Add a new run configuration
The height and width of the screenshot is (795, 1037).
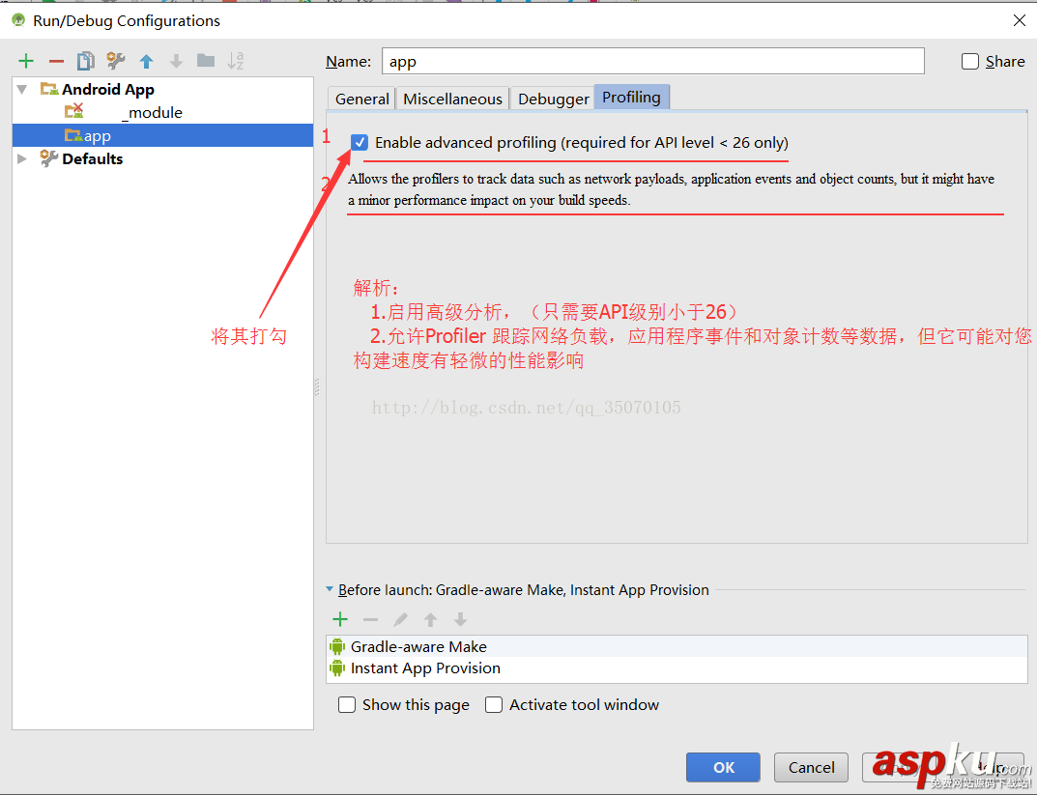25,60
